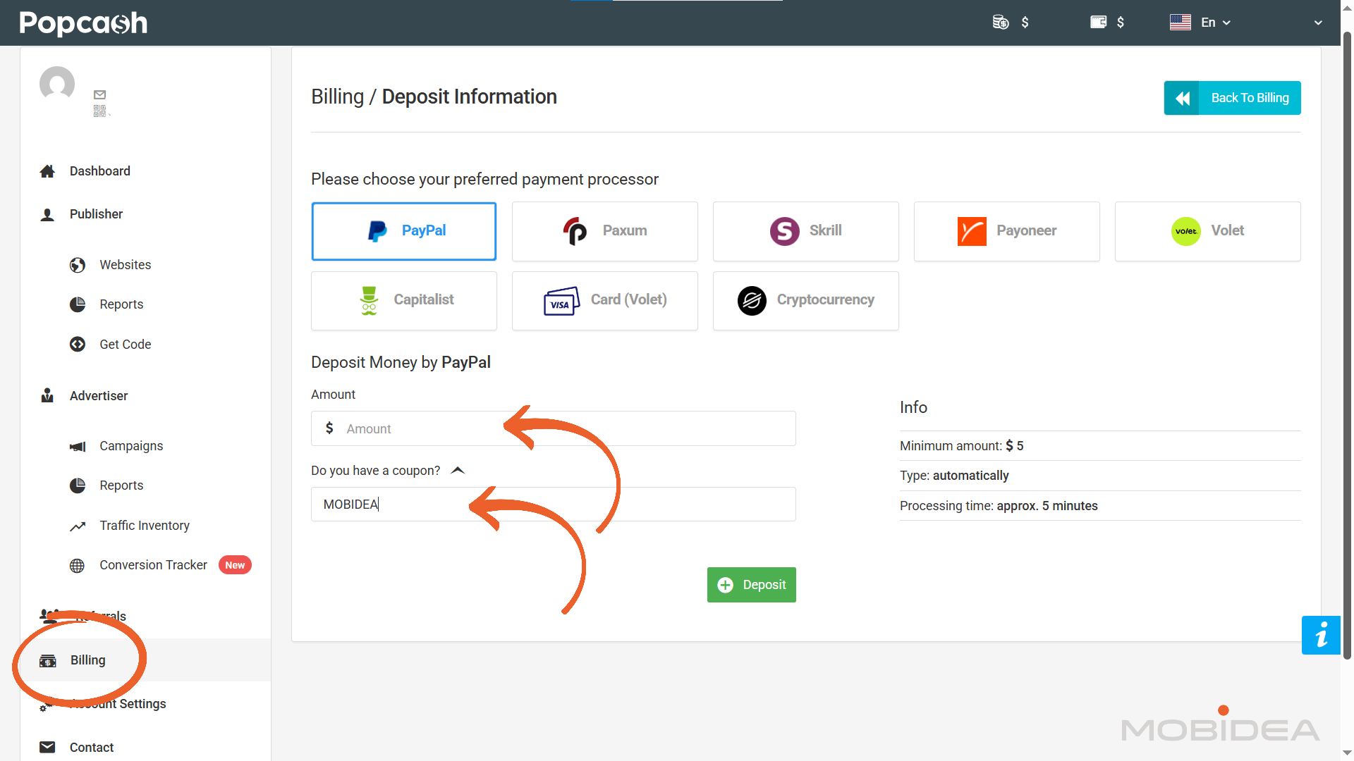The image size is (1354, 761).
Task: Click the Traffic Inventory chart icon
Action: click(x=78, y=526)
